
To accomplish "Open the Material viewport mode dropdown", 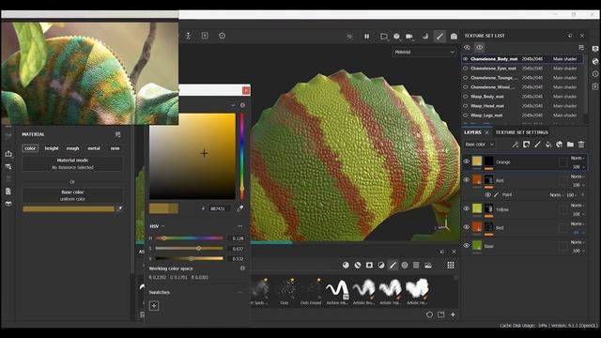I will [424, 52].
